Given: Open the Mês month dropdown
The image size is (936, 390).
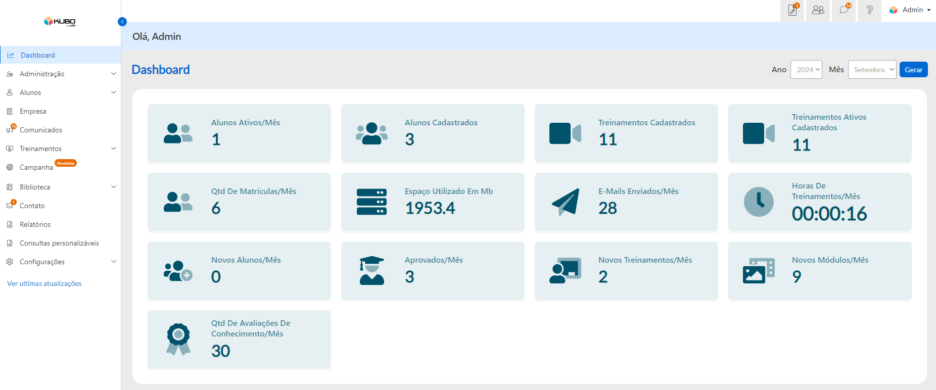Looking at the screenshot, I should click(x=872, y=70).
